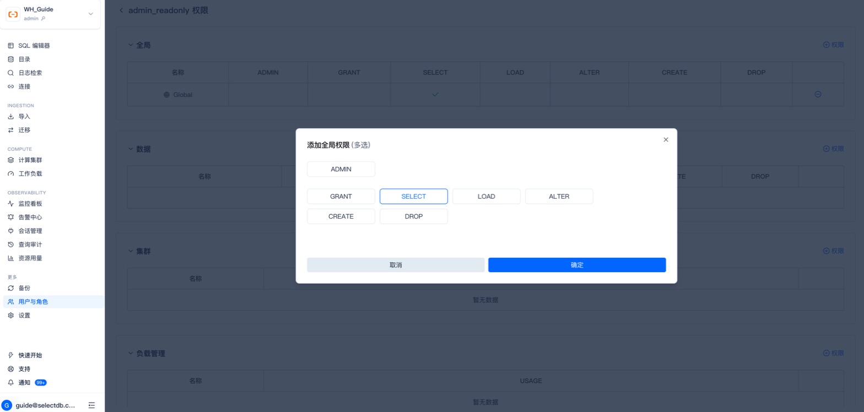Toggle the ALTER privilege option
The width and height of the screenshot is (864, 412).
pyautogui.click(x=559, y=197)
